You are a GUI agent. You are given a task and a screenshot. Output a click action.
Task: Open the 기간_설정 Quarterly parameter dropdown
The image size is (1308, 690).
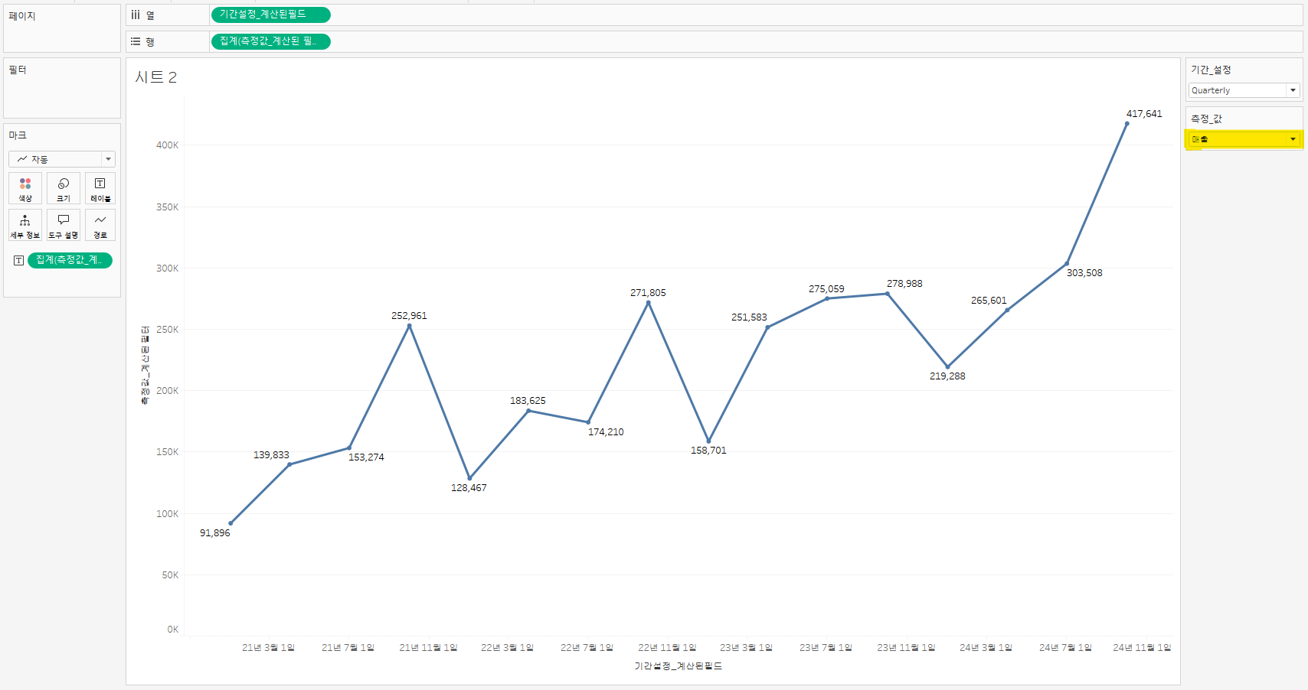pos(1244,90)
